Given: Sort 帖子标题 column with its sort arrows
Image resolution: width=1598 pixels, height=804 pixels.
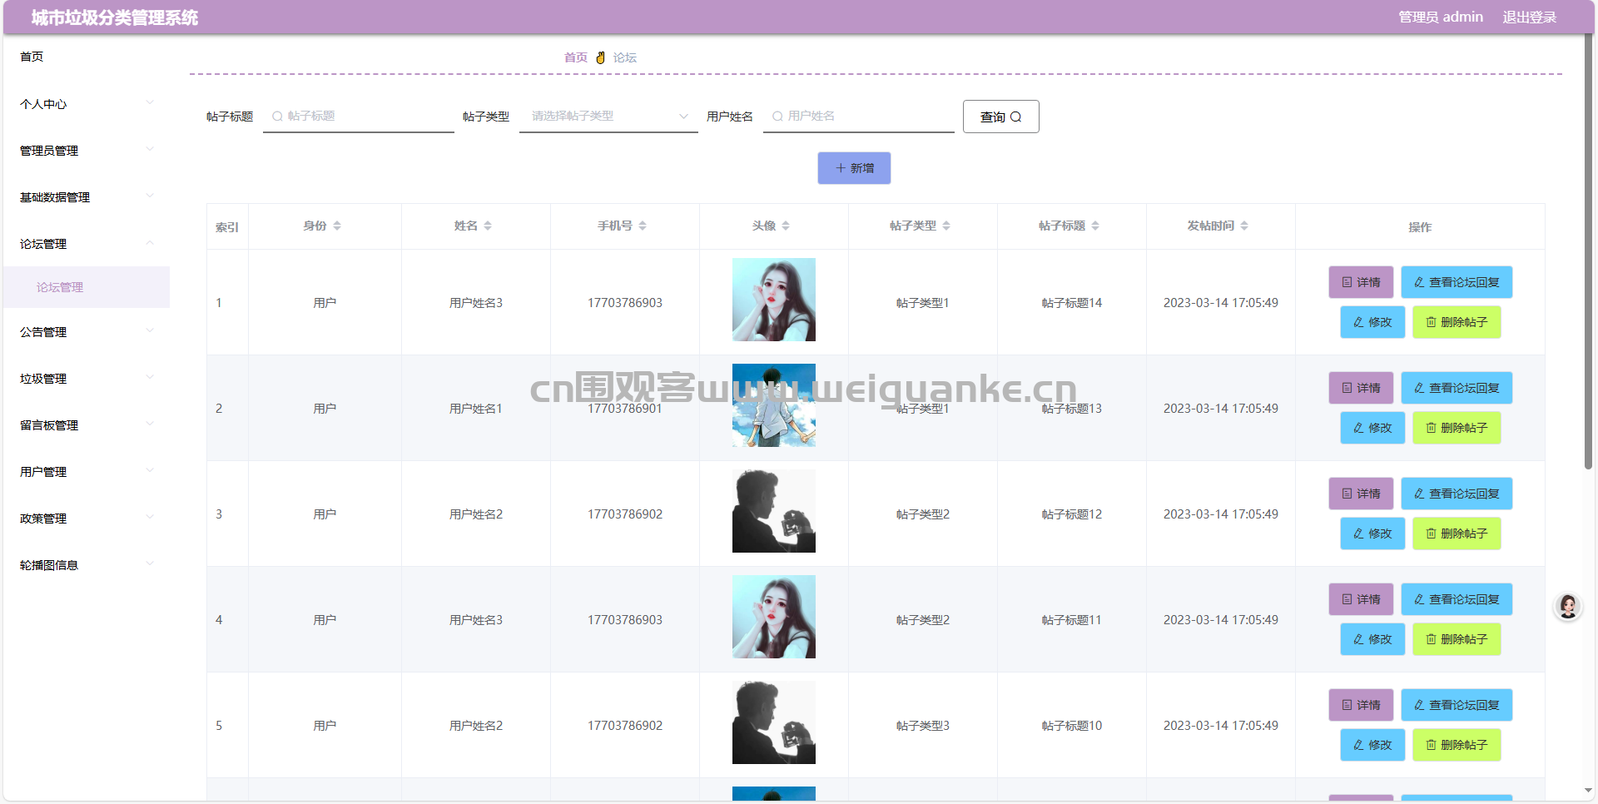Looking at the screenshot, I should [x=1095, y=226].
